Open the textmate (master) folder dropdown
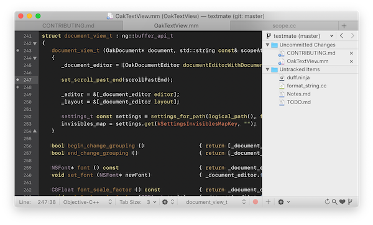373x225 pixels. click(300, 36)
